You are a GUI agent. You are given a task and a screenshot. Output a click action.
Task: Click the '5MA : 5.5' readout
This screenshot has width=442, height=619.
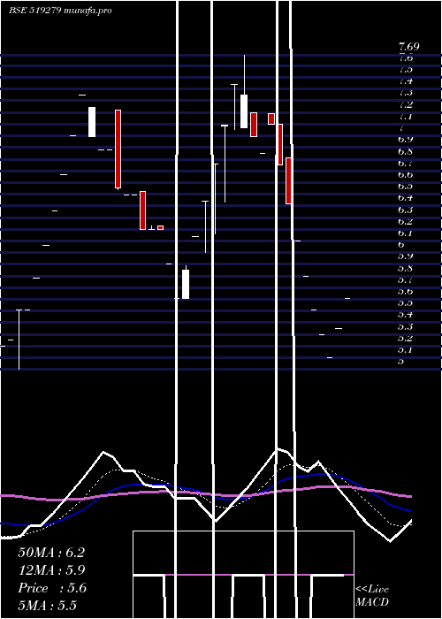click(x=48, y=606)
